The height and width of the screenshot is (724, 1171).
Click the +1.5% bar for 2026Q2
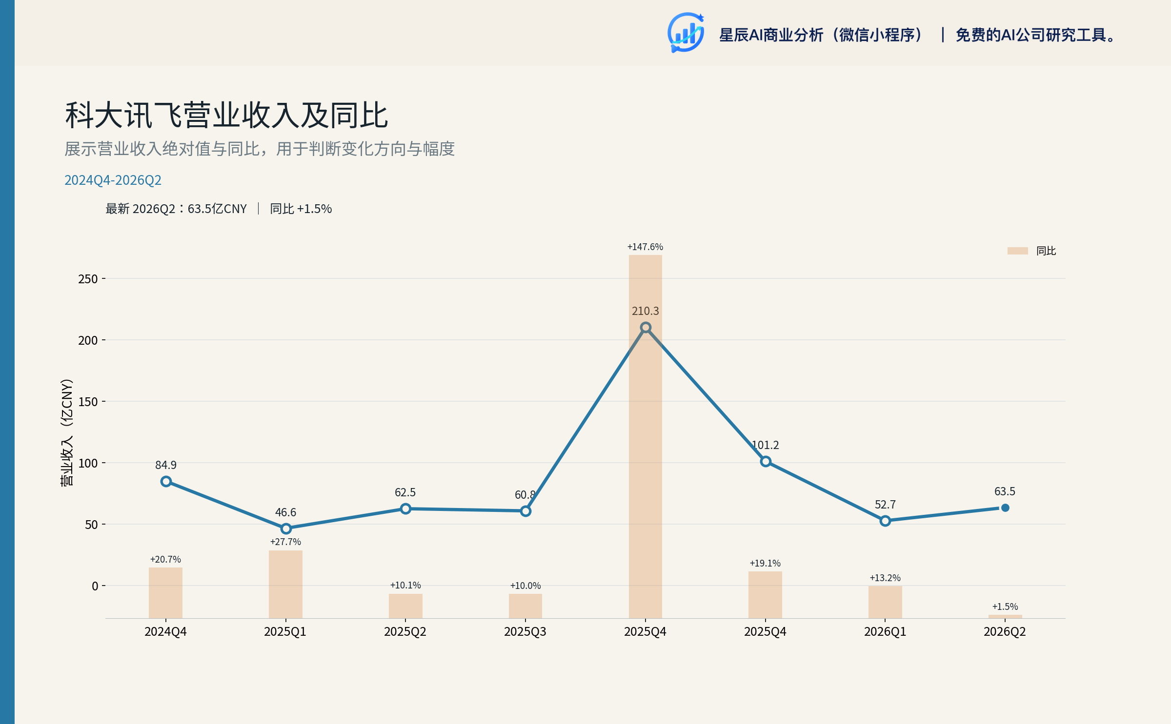coord(1005,616)
